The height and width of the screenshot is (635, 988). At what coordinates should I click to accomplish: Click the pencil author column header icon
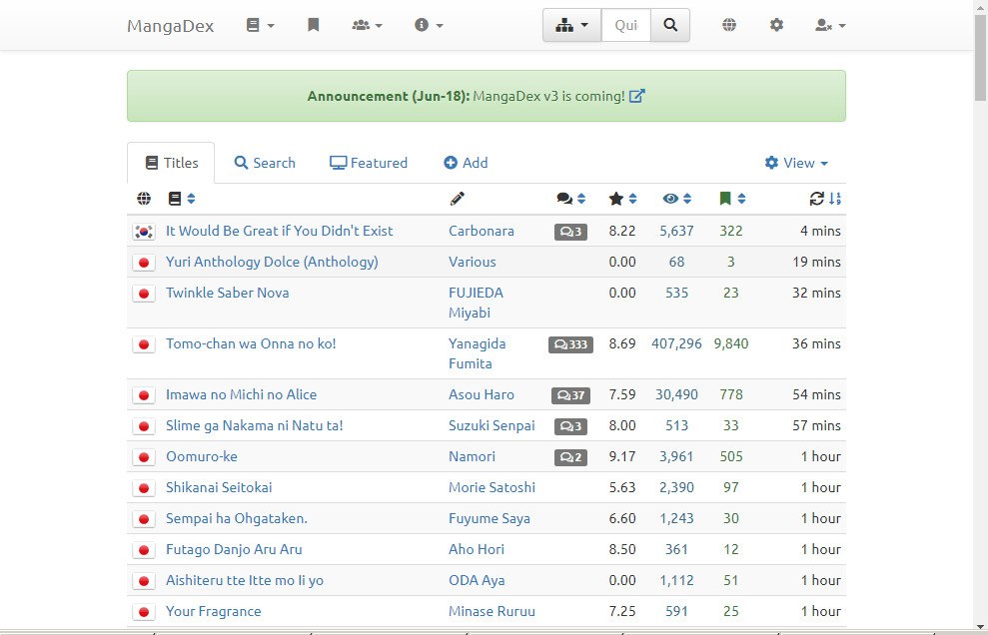(458, 199)
